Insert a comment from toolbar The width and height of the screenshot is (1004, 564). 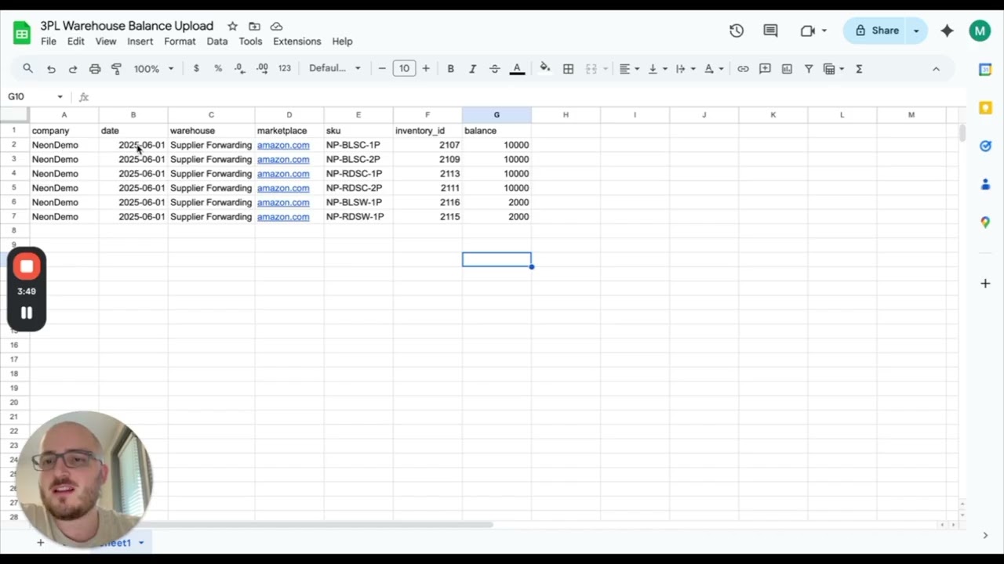765,69
